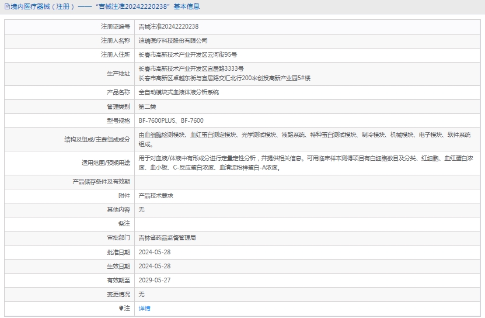485x318 pixels.
Task: Click the registrant address 云河街95号 cell
Action: [187, 55]
